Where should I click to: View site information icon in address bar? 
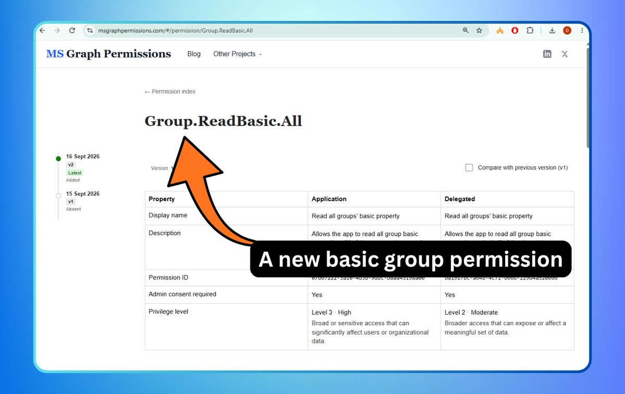coord(90,31)
